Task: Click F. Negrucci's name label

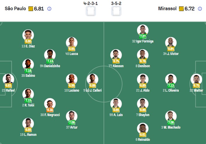Action: (50, 115)
